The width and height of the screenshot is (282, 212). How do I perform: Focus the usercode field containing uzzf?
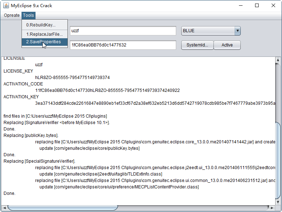123,31
